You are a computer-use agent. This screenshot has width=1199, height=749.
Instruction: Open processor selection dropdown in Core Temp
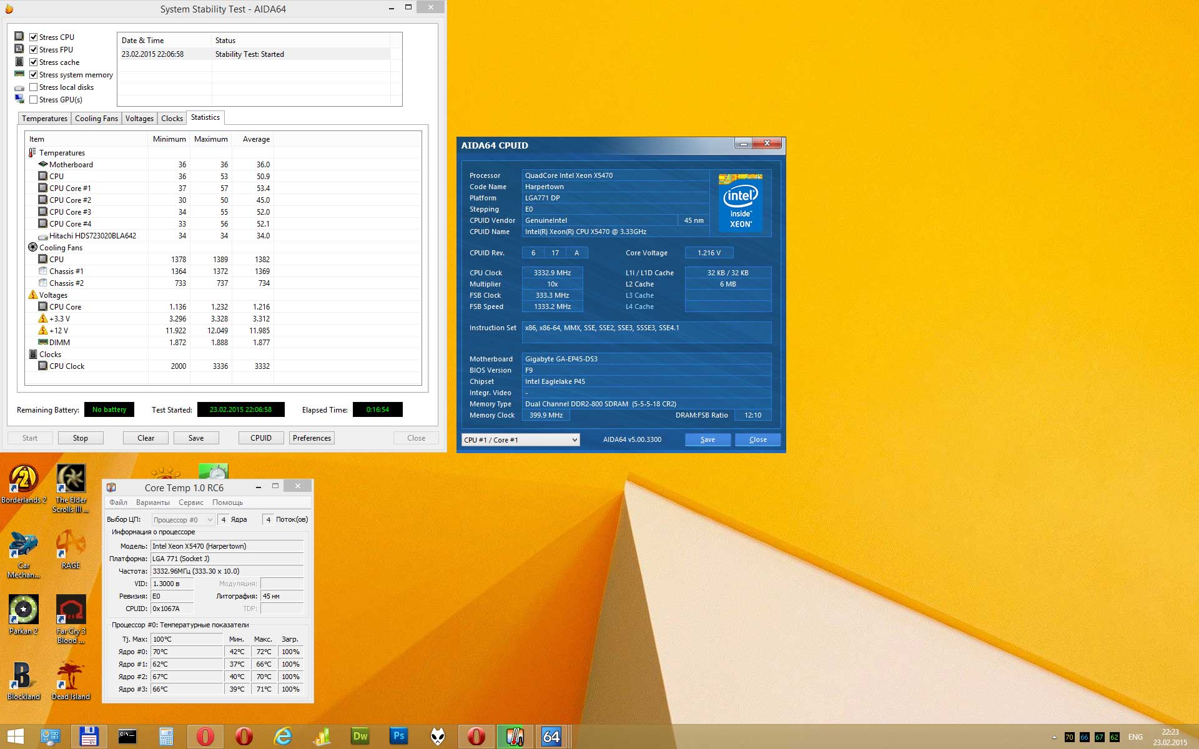(183, 519)
